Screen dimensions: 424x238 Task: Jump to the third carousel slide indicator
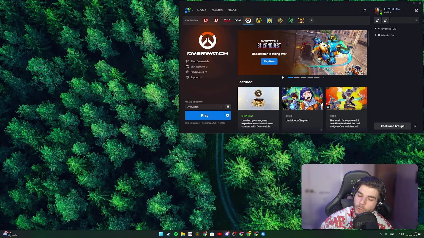coord(303,78)
